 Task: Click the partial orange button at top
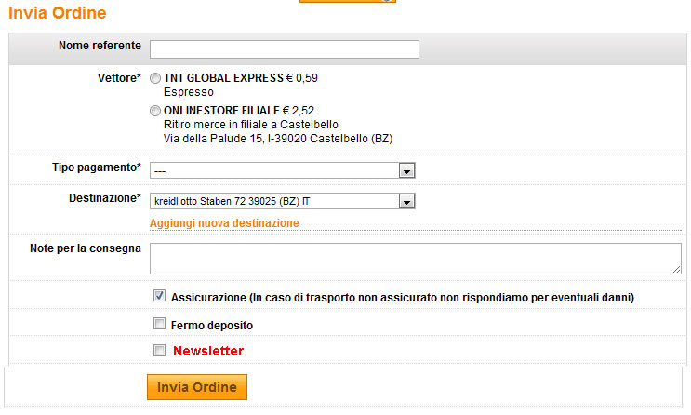[347, 1]
